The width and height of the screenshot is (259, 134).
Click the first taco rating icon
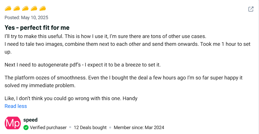pos(8,9)
